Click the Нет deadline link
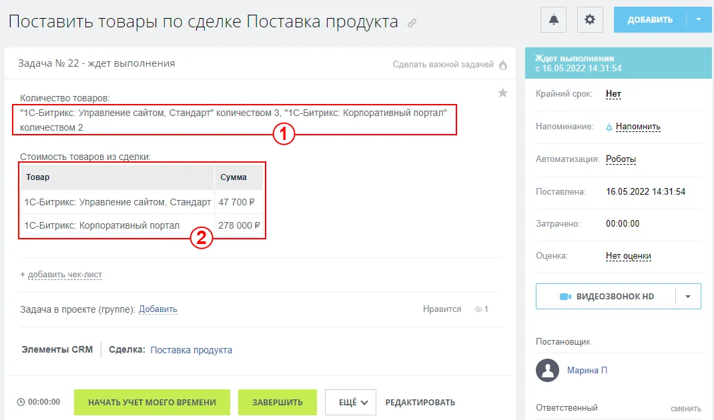The width and height of the screenshot is (714, 420). [613, 94]
